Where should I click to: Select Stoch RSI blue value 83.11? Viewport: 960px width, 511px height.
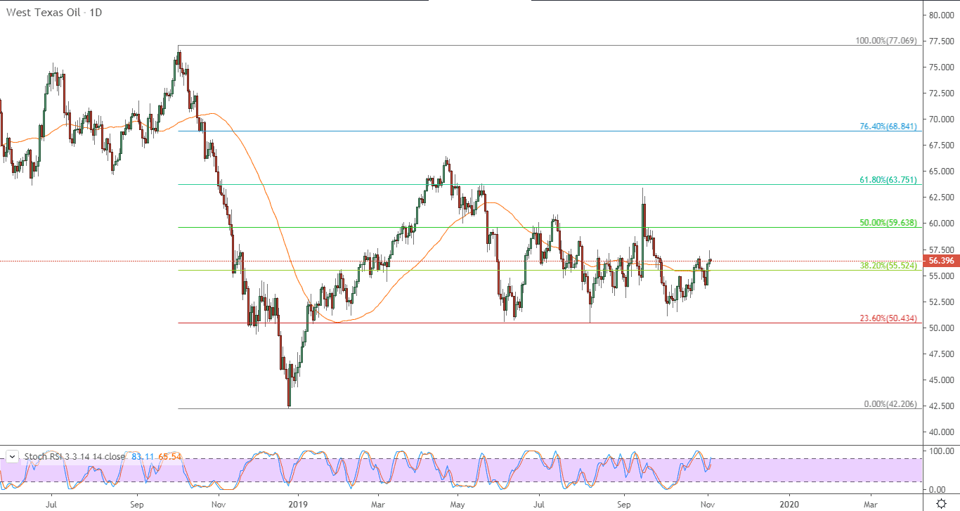coord(142,457)
